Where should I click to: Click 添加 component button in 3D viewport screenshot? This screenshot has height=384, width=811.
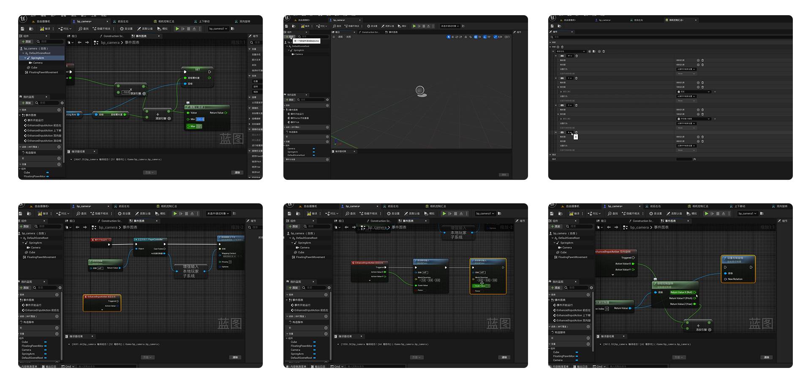[x=290, y=37]
